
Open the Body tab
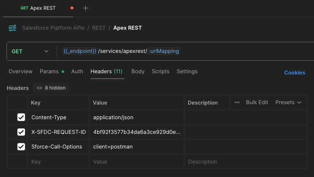pyautogui.click(x=138, y=72)
